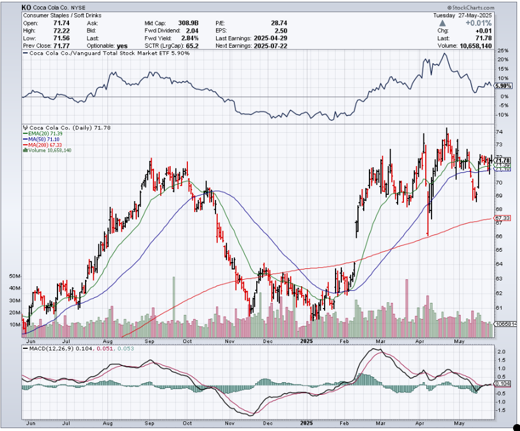Click the Mkt Cap 308.9B value
Viewport: 520px width, 431px height.
pyautogui.click(x=188, y=23)
